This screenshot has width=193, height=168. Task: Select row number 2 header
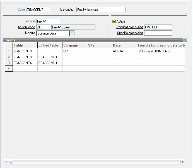9,57
